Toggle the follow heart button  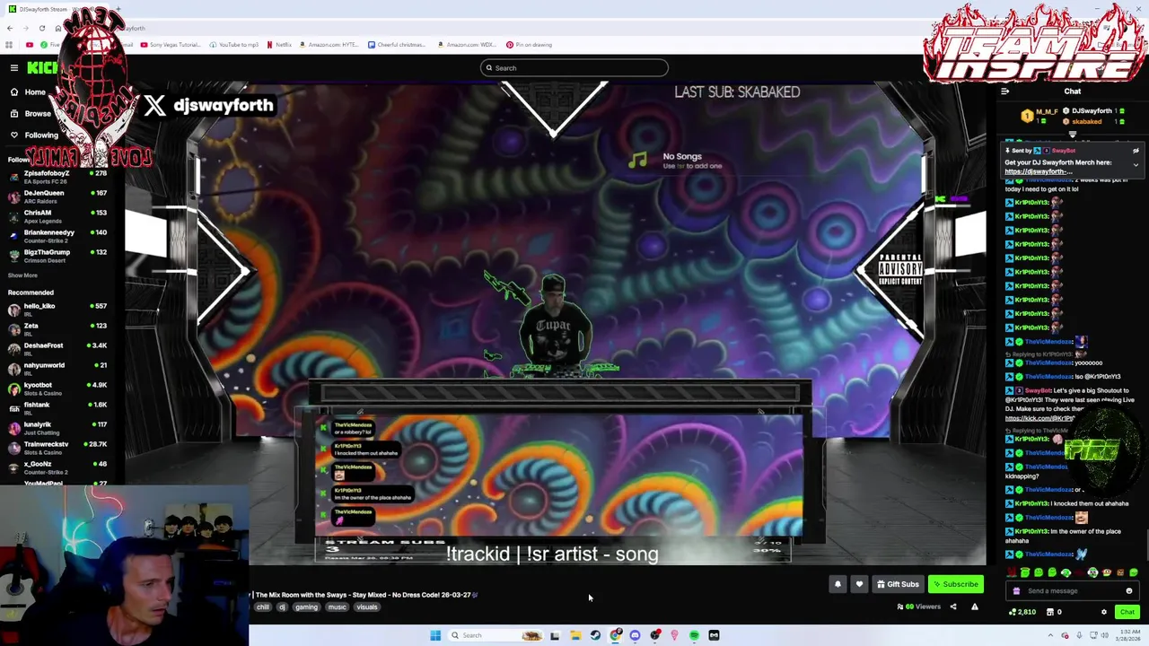859,584
